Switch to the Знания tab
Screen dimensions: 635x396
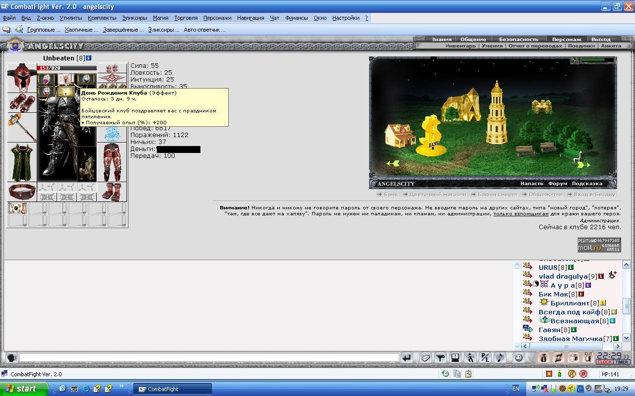442,39
